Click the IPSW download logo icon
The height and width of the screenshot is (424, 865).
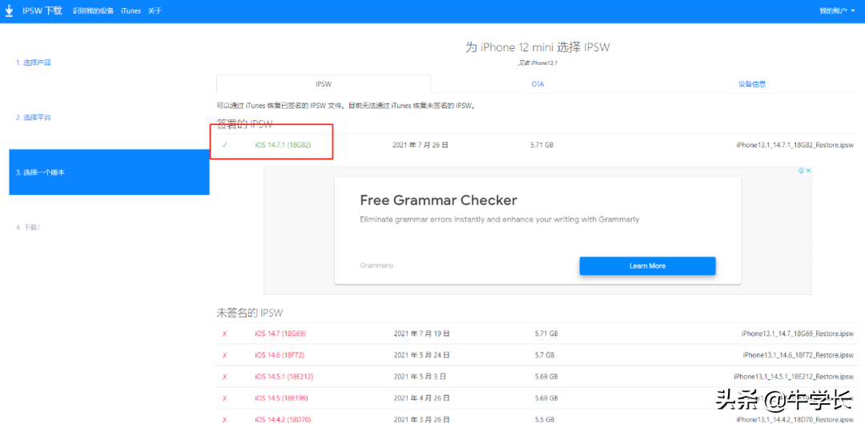coord(9,10)
